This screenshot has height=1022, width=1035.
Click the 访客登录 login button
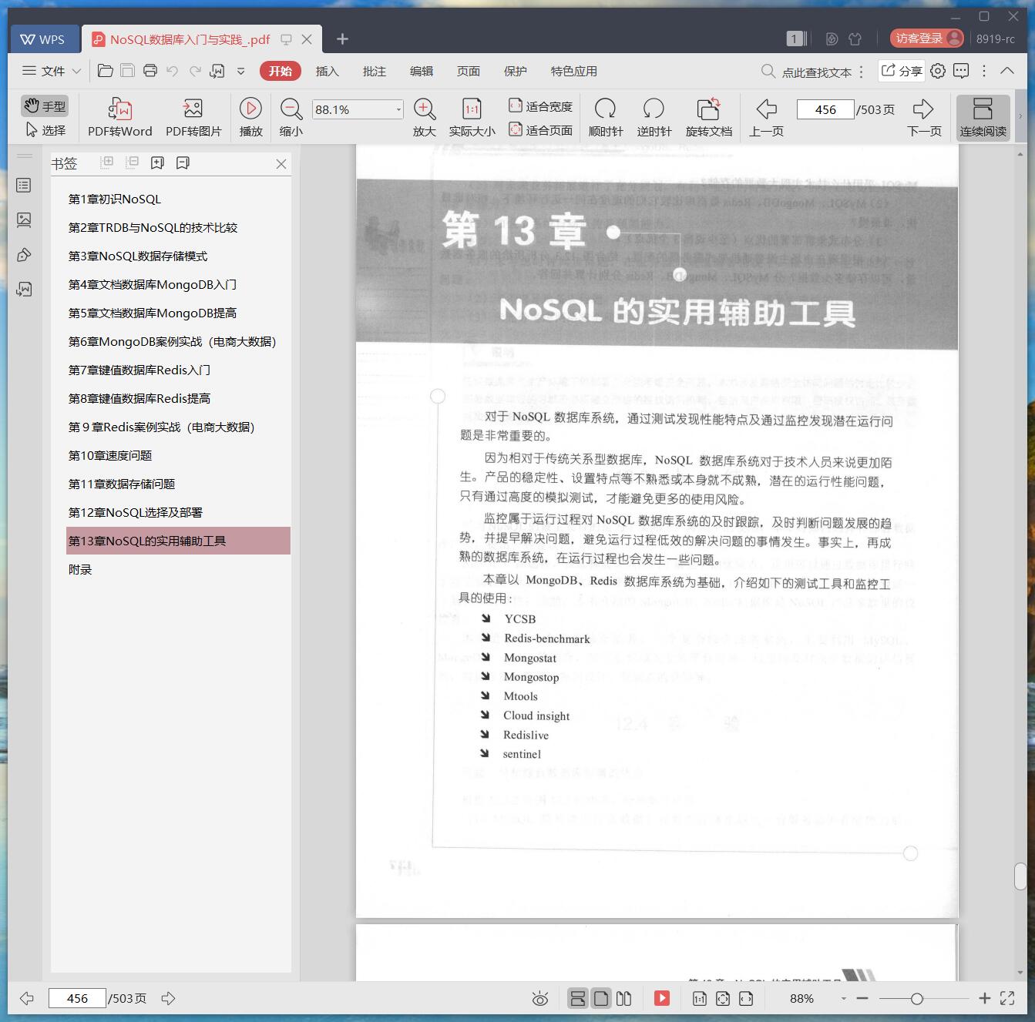pos(927,39)
